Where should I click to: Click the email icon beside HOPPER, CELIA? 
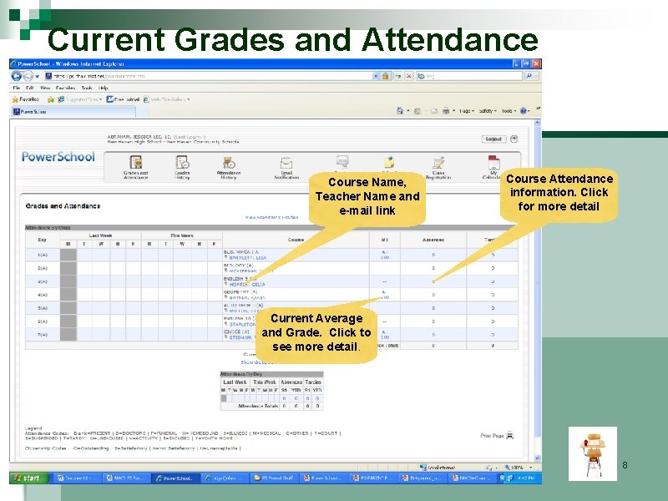point(225,284)
